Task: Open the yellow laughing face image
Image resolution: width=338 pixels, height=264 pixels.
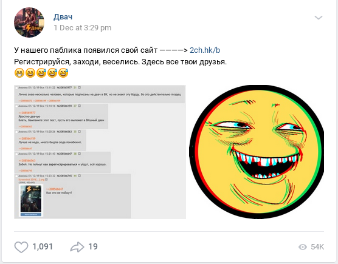Action: click(x=257, y=152)
